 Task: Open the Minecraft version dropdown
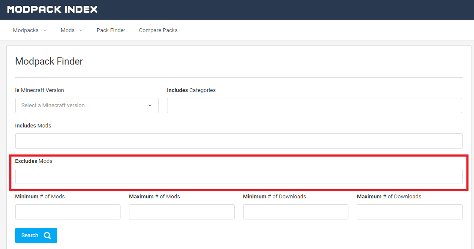tap(87, 106)
